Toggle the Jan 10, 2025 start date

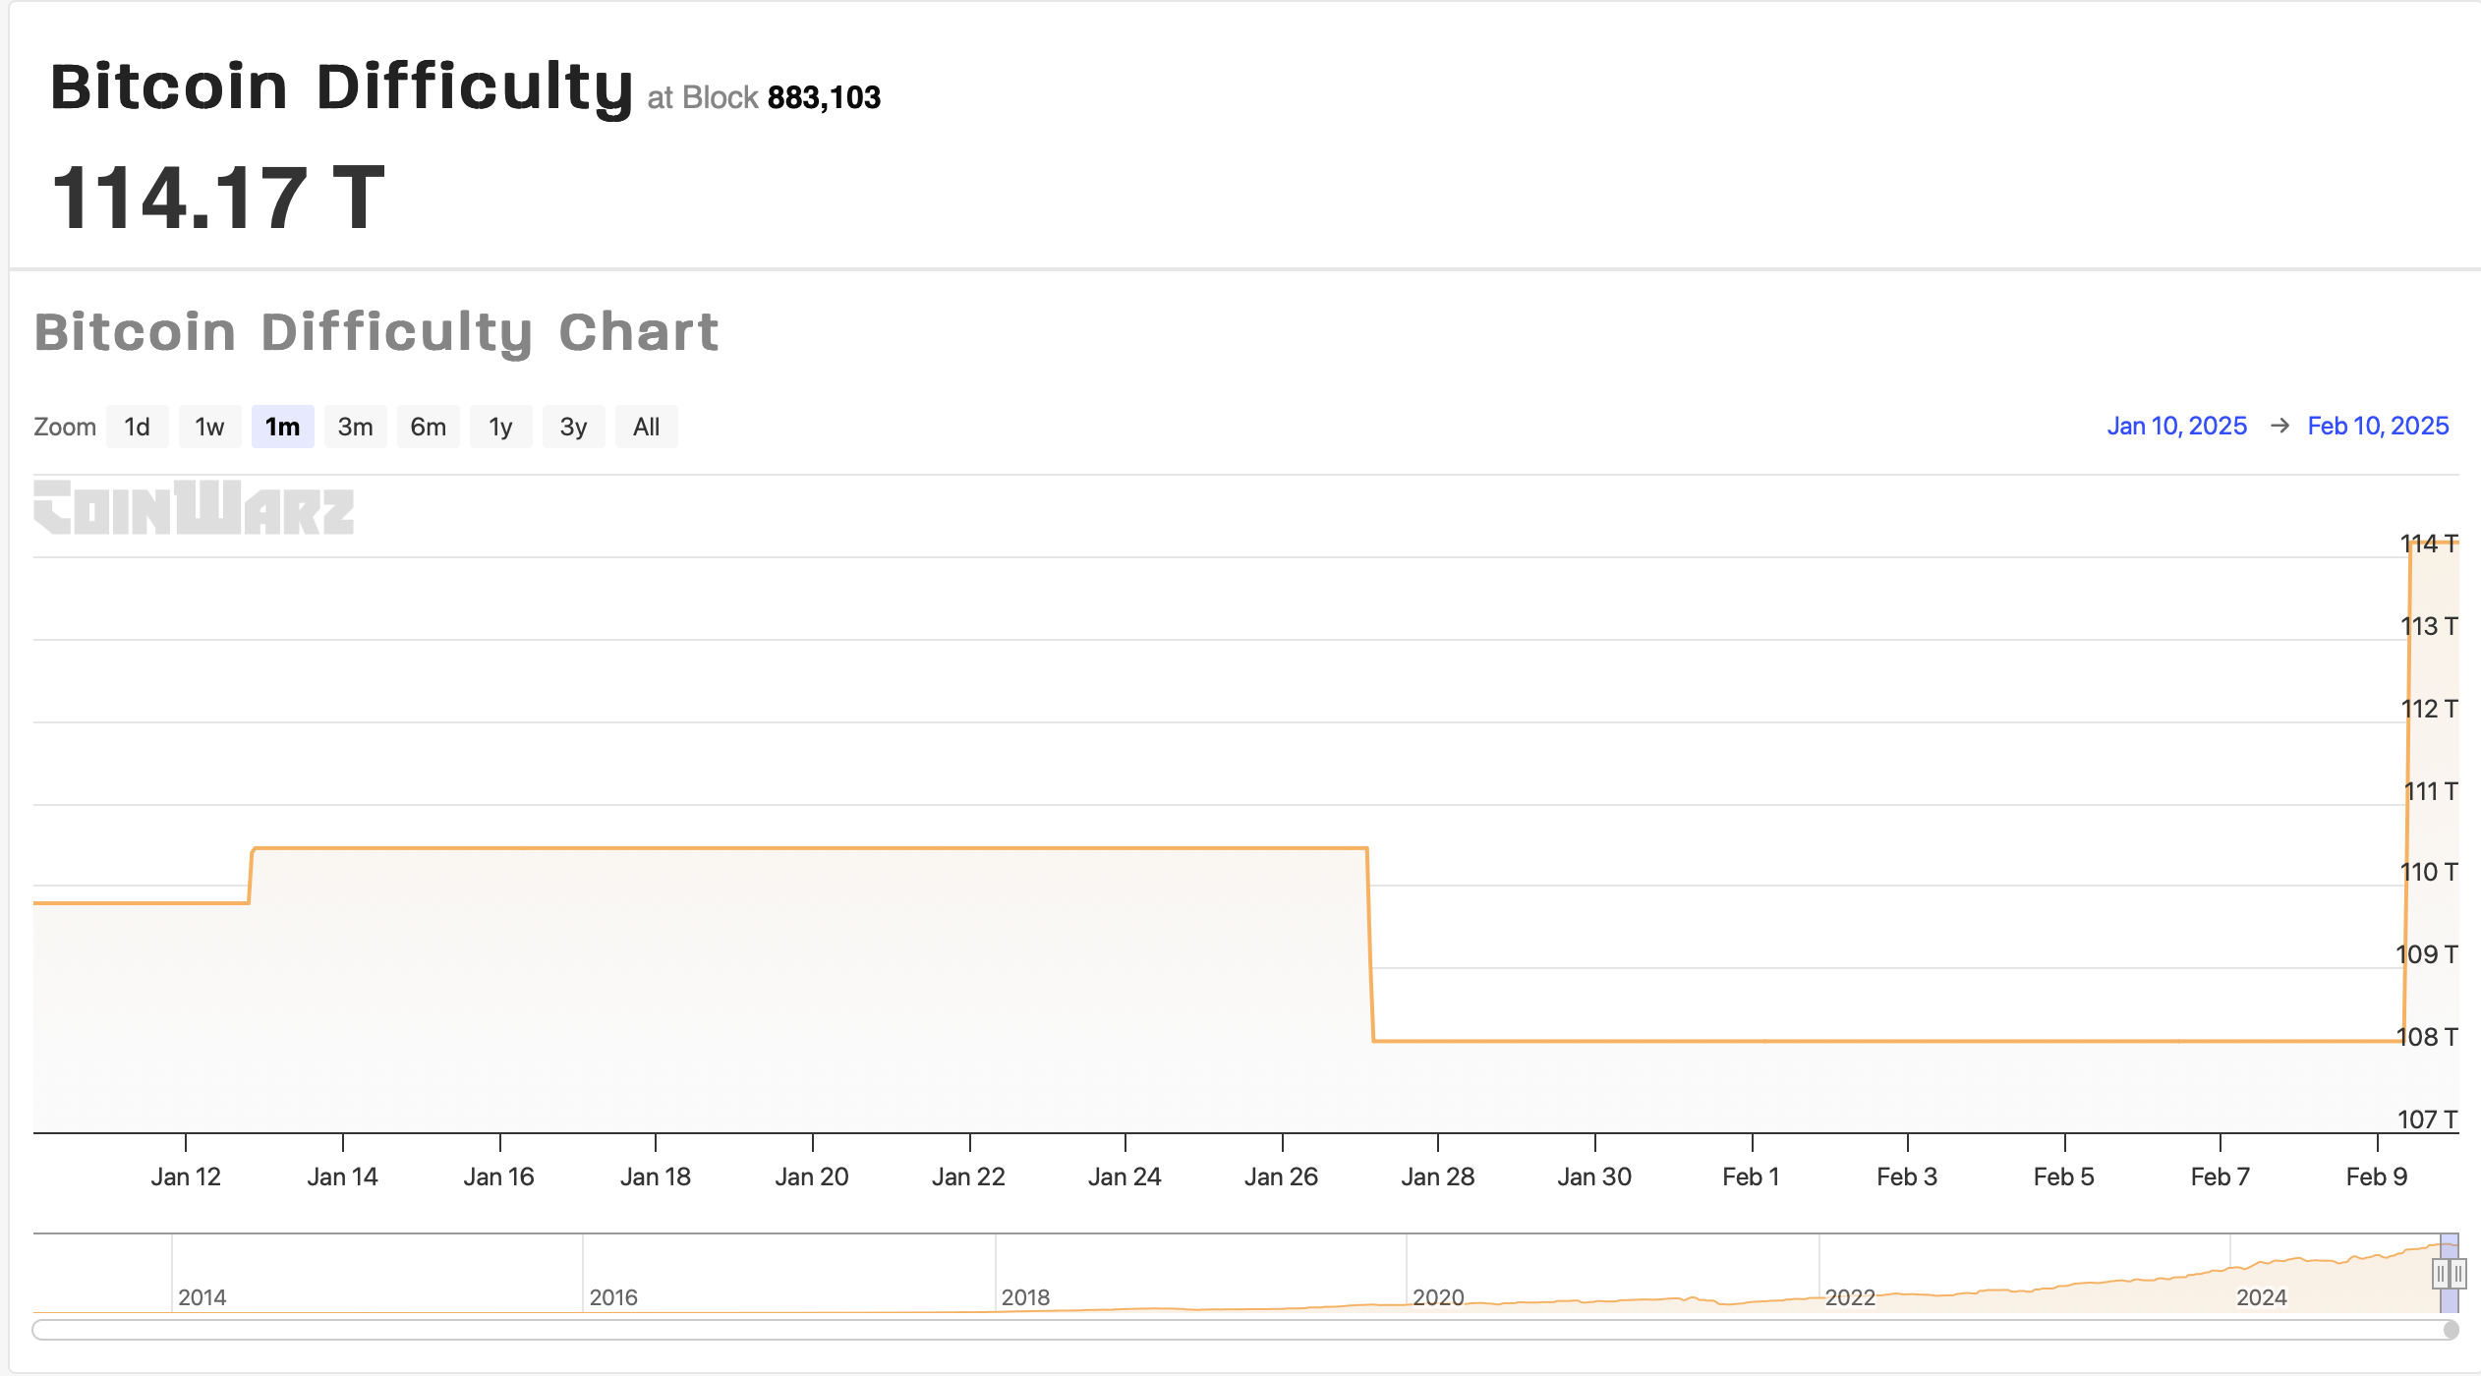(2184, 426)
